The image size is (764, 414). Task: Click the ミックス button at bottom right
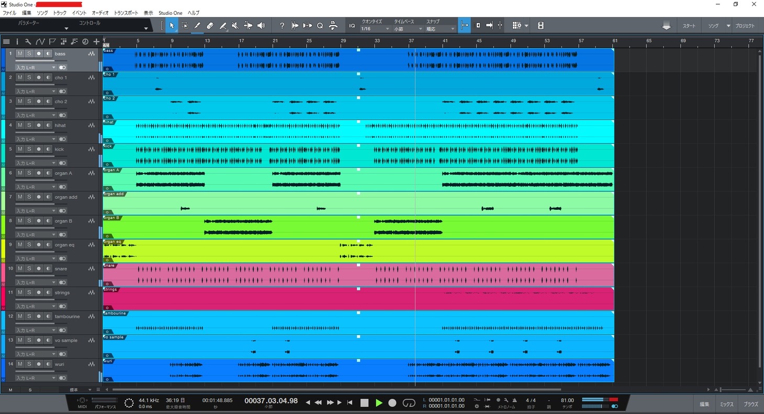727,404
